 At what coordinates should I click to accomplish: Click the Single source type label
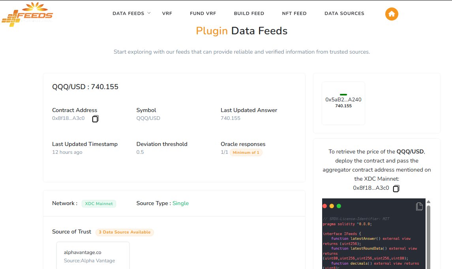[180, 203]
